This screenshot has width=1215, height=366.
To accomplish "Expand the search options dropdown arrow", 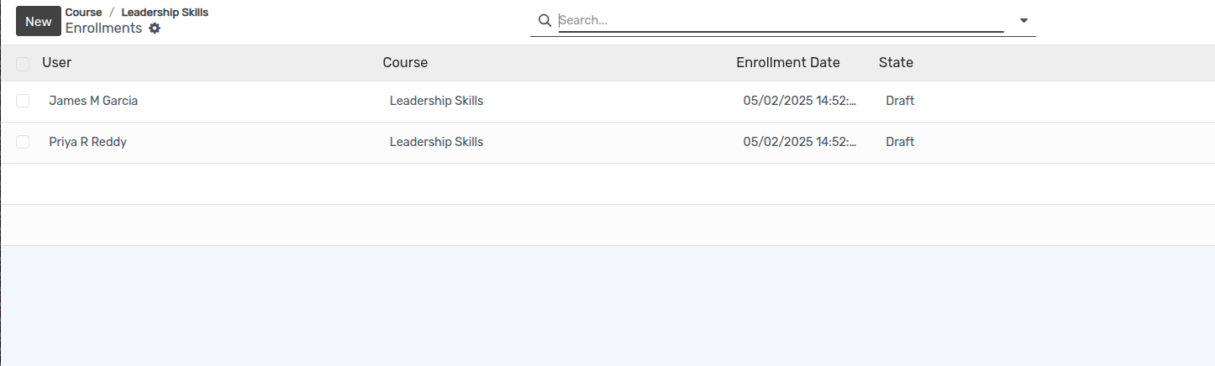I will pyautogui.click(x=1024, y=20).
